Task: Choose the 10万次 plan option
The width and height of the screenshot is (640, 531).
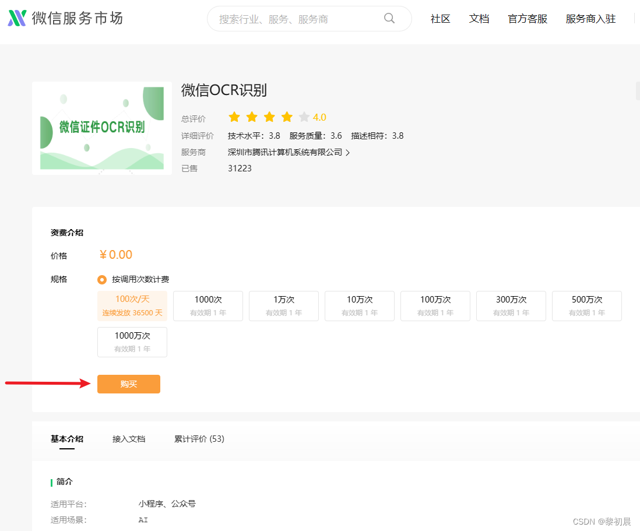Action: click(360, 305)
